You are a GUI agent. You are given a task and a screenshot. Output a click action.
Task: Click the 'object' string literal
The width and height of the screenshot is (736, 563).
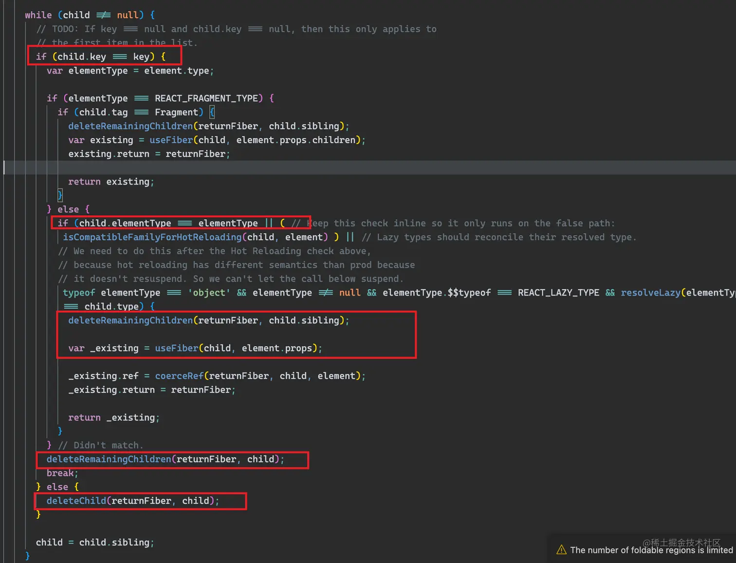click(209, 293)
